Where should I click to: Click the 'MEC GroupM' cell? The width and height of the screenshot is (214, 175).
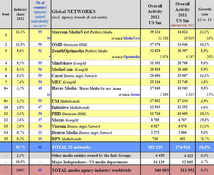point(64,82)
